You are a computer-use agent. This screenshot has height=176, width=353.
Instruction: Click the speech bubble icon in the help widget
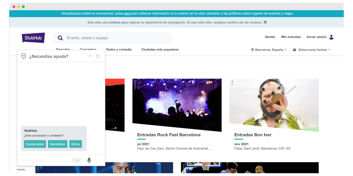pyautogui.click(x=24, y=56)
